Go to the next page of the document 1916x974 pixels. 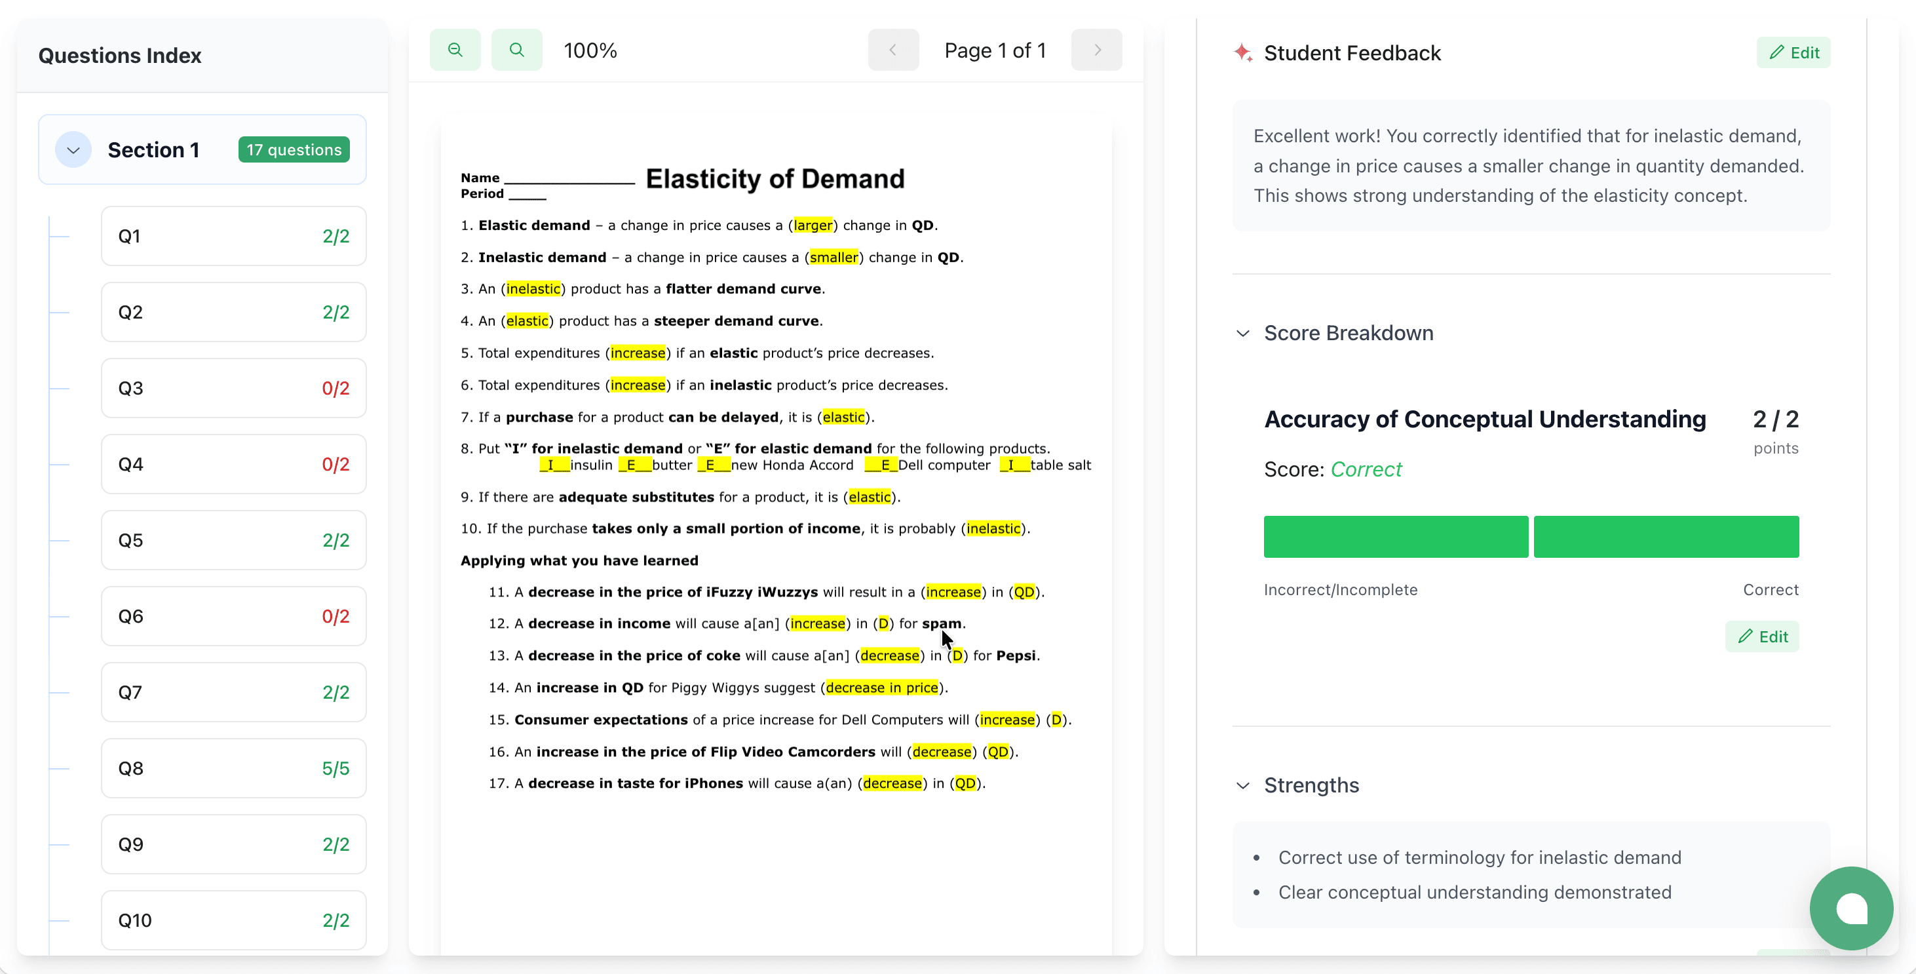point(1096,49)
